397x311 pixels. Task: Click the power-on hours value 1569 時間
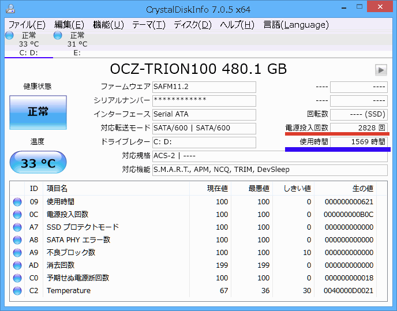(x=359, y=142)
